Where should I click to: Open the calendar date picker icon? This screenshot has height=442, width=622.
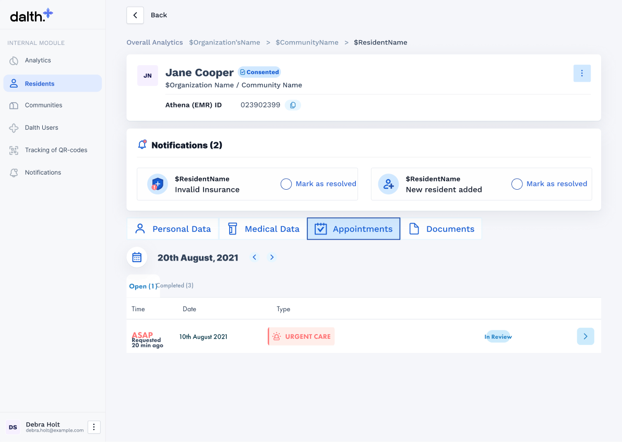point(137,257)
